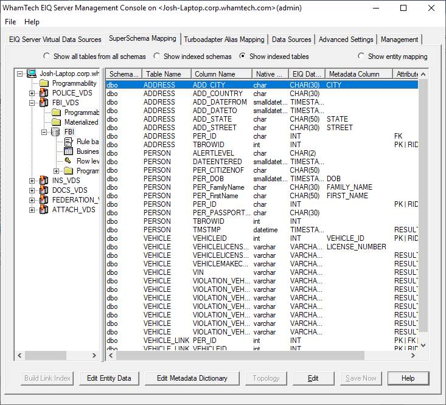Expand the DOCS_VDS tree node
Screen dimensions: 446x405
click(32, 190)
